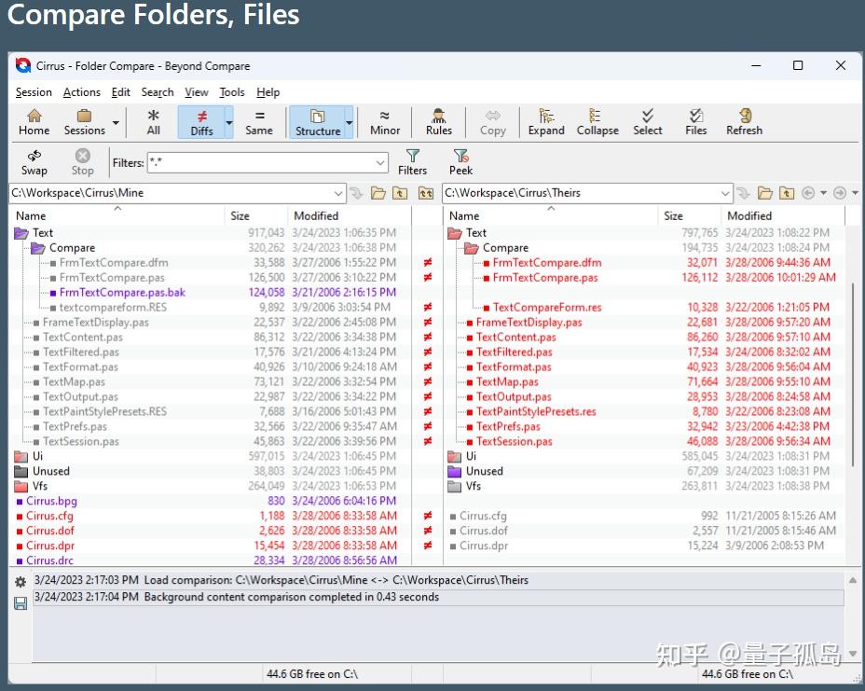865x691 pixels.
Task: Refresh the folder comparison
Action: tap(744, 122)
